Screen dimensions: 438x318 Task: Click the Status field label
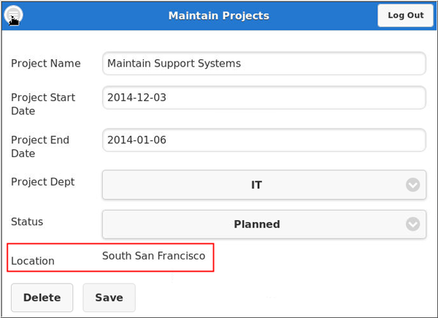point(27,222)
